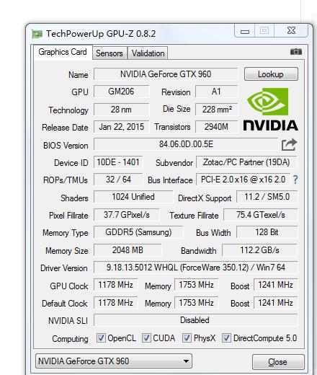Click the Release Date label
This screenshot has height=375, width=317.
65,128
